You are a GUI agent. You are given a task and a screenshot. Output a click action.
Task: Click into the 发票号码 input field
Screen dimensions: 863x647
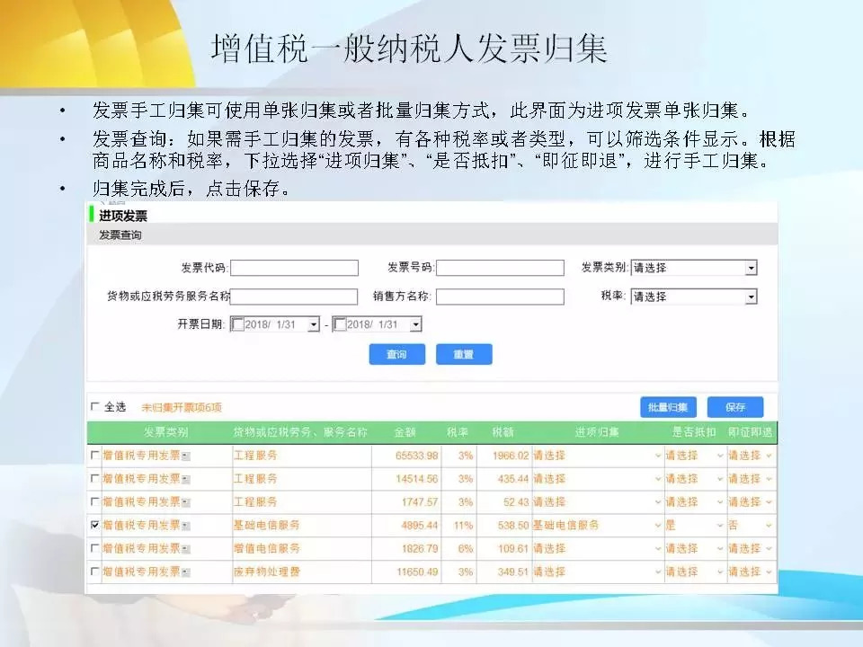point(501,268)
